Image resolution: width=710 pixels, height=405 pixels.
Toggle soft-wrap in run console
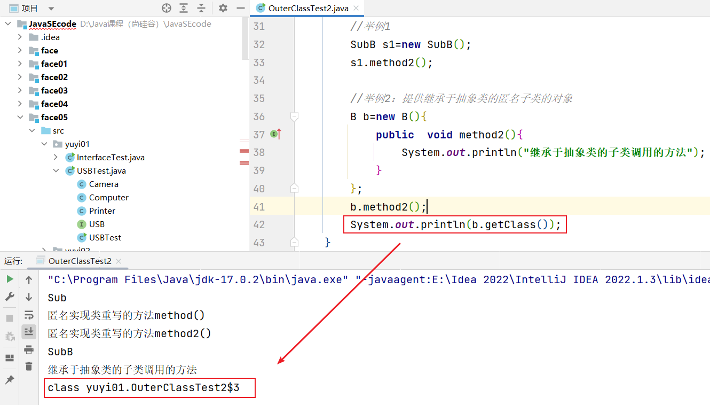(x=29, y=315)
